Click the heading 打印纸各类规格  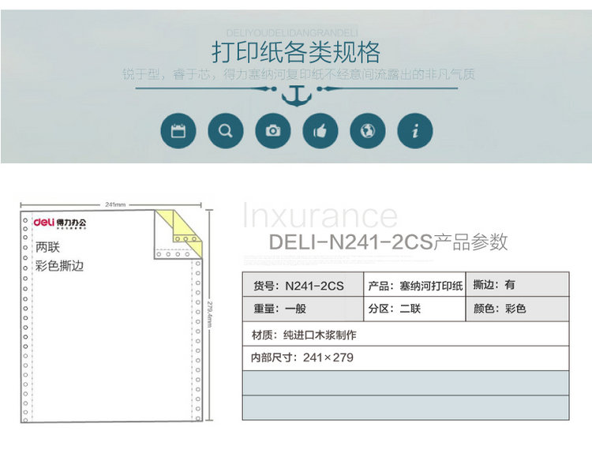click(x=296, y=52)
